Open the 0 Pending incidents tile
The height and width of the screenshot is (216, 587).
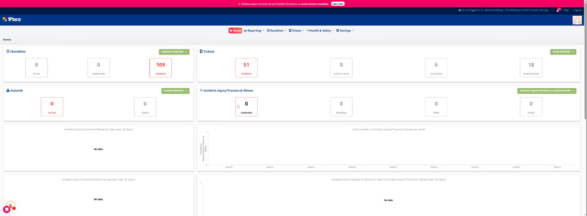tap(341, 107)
